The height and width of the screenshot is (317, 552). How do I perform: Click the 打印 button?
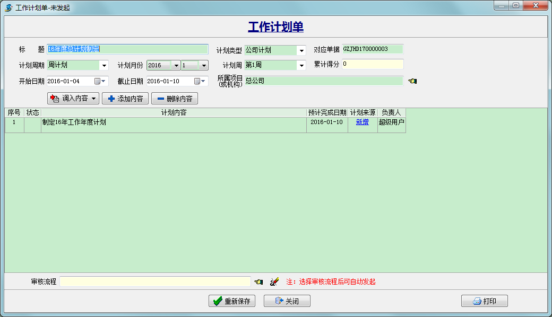click(x=485, y=301)
